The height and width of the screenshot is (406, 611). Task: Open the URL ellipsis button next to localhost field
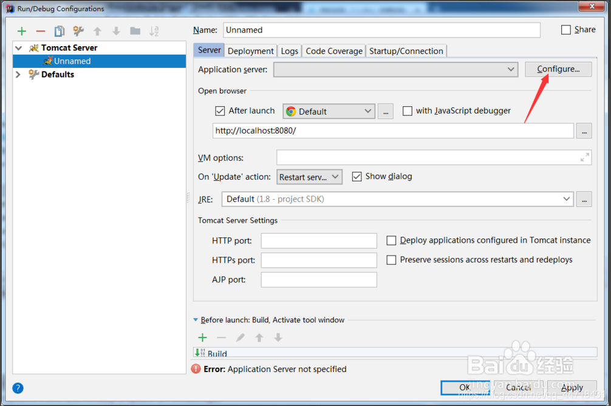[584, 131]
